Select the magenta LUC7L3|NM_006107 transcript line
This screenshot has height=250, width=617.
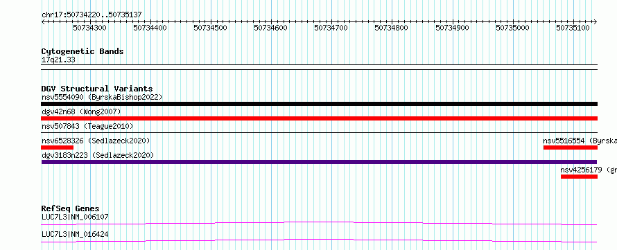coord(319,223)
